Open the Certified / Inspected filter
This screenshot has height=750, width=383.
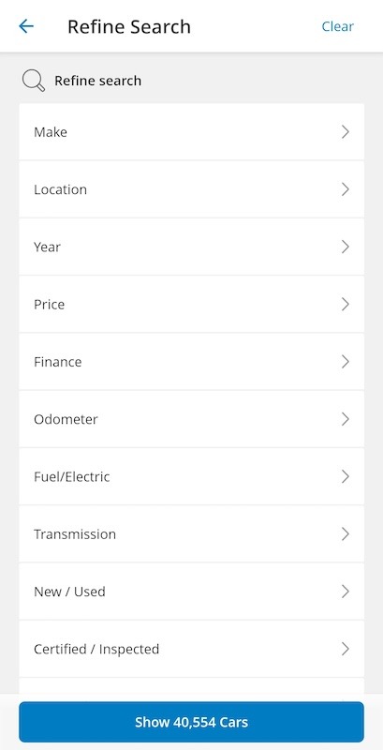point(191,649)
